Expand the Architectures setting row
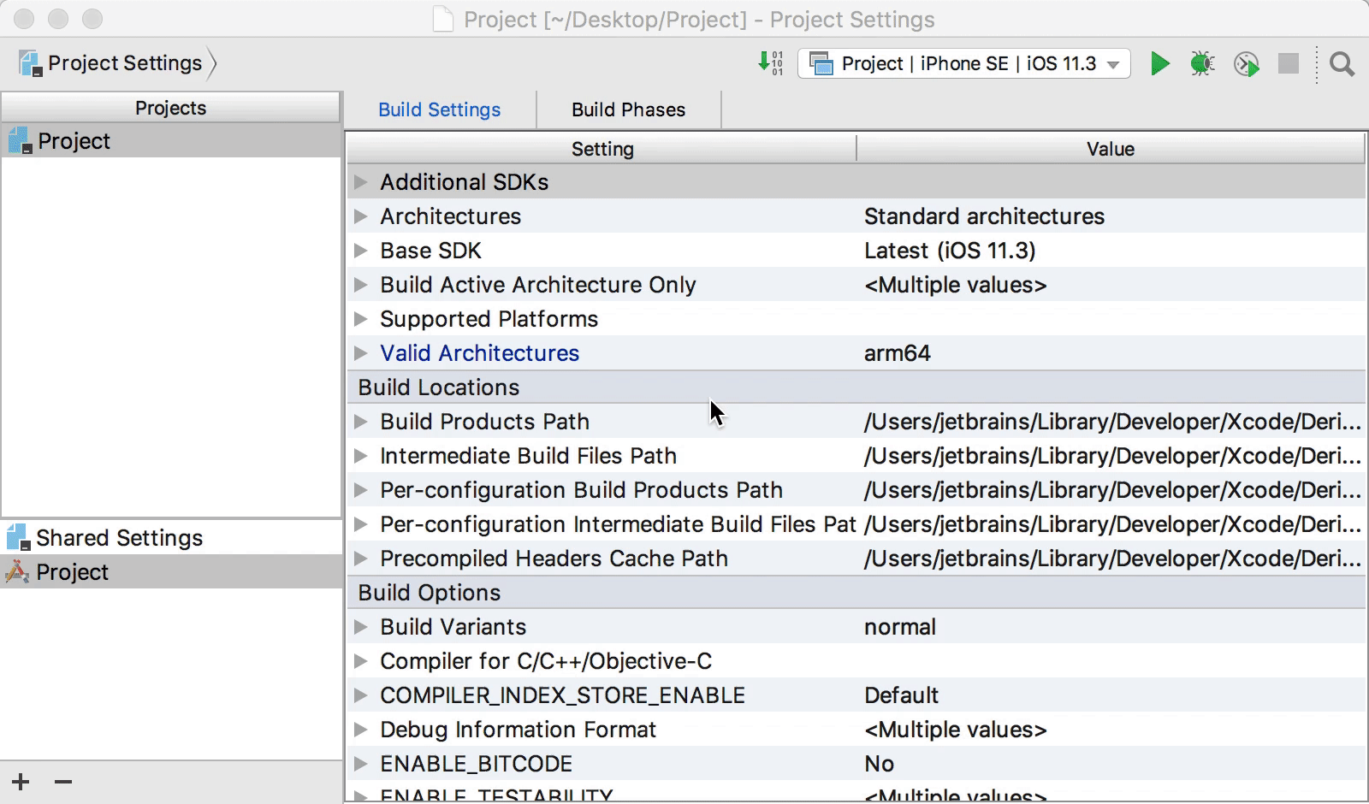The height and width of the screenshot is (804, 1369). point(361,216)
